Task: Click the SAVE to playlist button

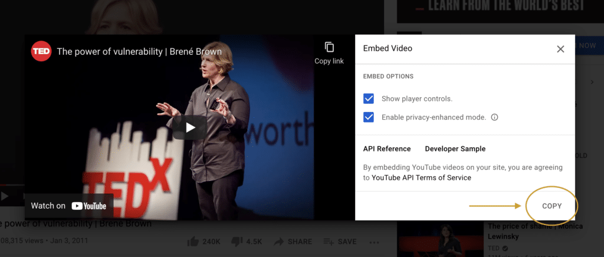Action: tap(340, 242)
